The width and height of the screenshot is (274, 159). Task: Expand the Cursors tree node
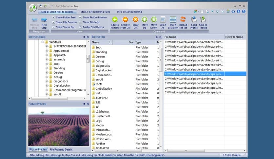point(47,73)
